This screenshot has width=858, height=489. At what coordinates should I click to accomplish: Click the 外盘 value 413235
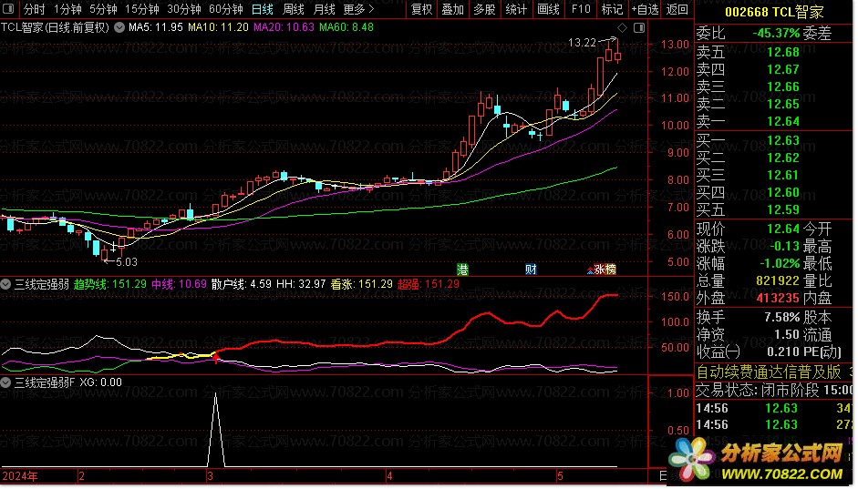point(778,299)
